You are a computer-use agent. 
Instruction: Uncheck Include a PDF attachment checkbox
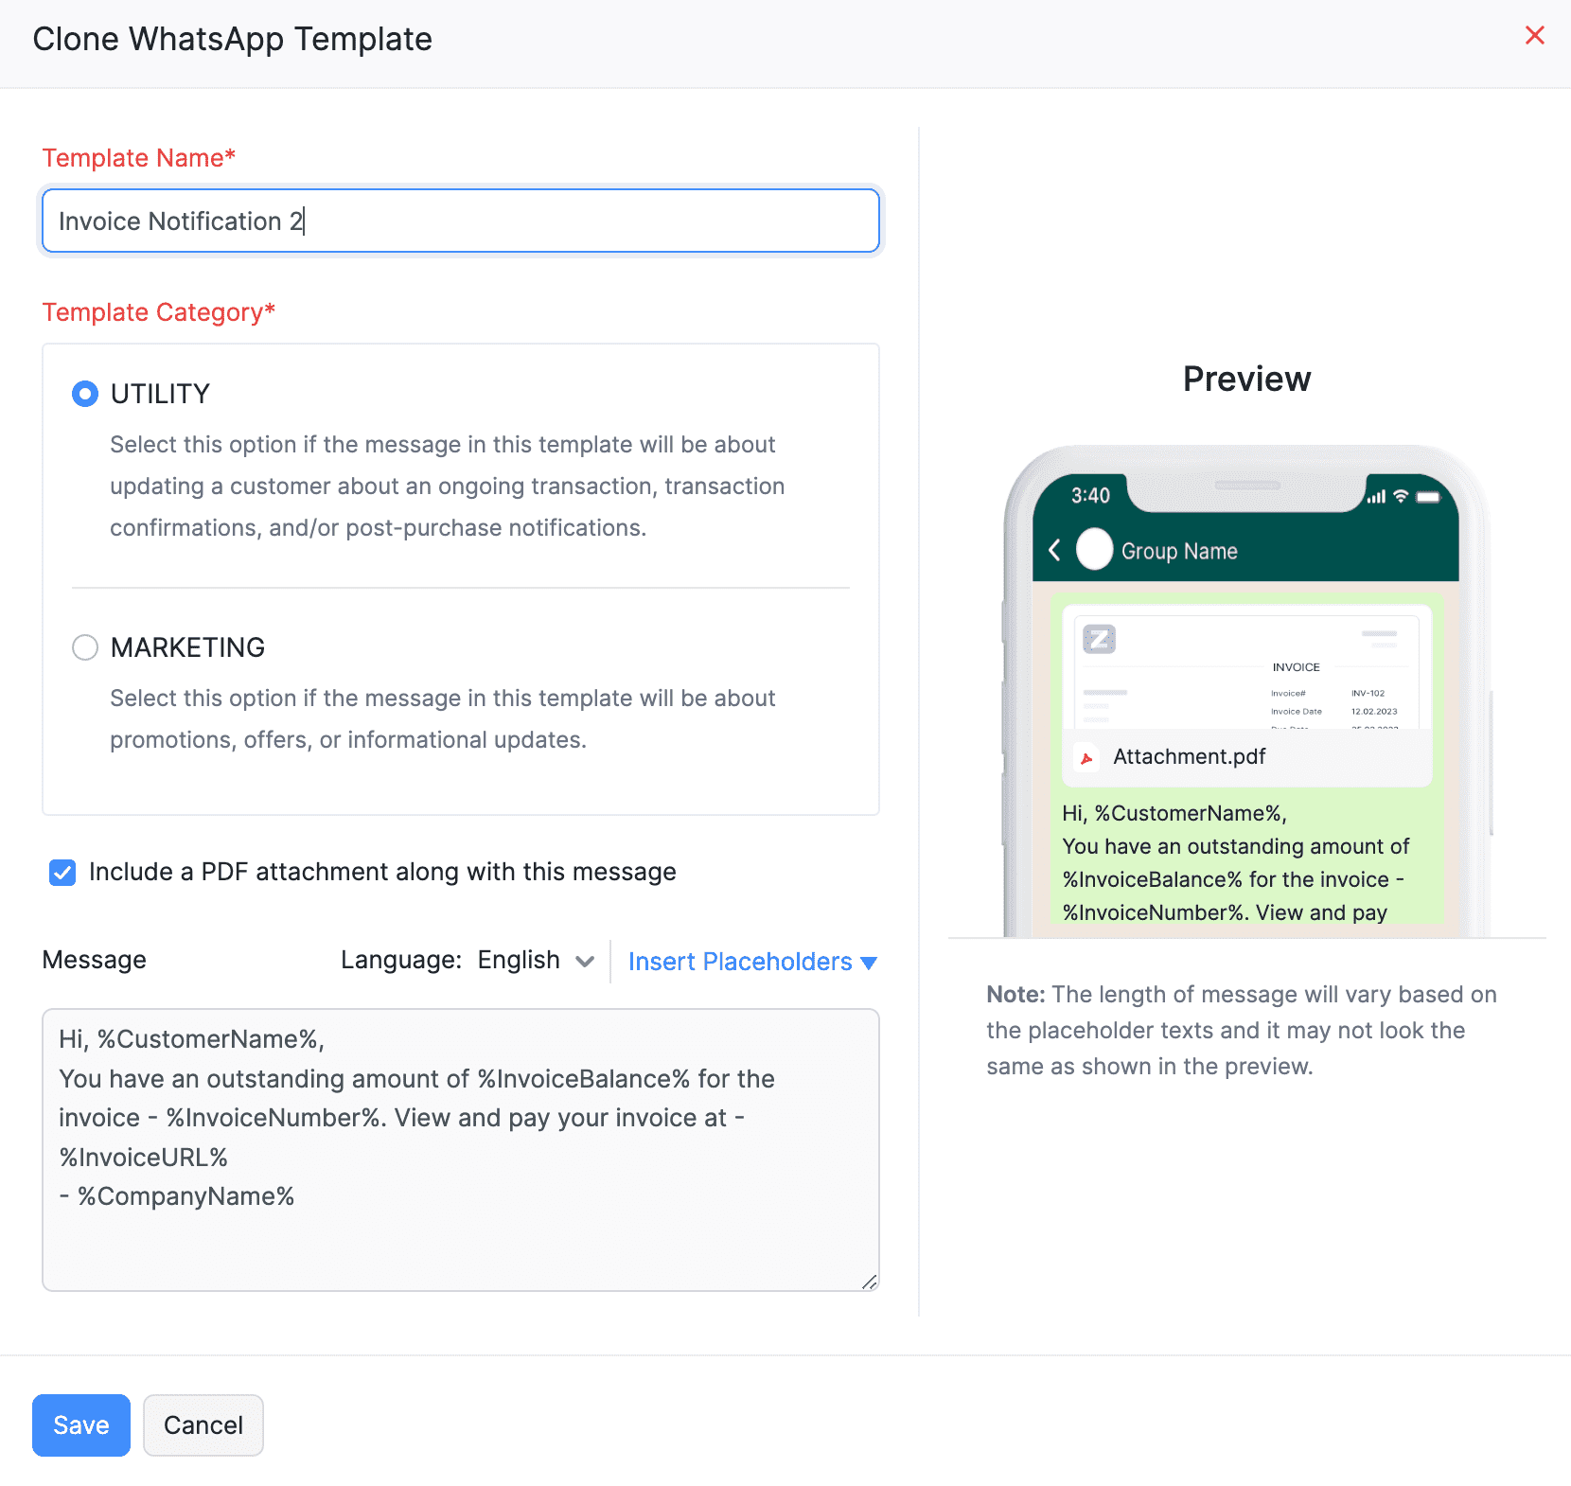[x=62, y=873]
